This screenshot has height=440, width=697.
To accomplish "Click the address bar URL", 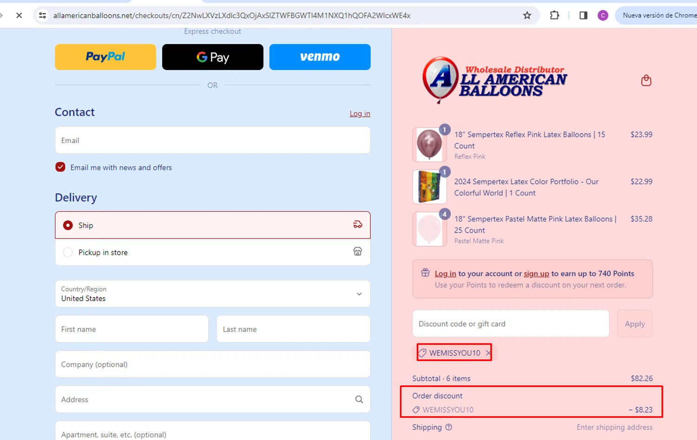I will [232, 15].
